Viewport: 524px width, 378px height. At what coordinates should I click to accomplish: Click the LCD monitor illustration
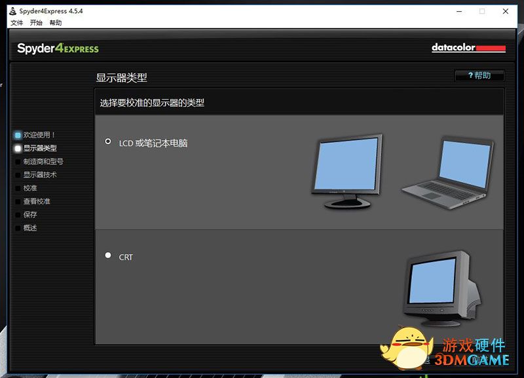(x=348, y=171)
